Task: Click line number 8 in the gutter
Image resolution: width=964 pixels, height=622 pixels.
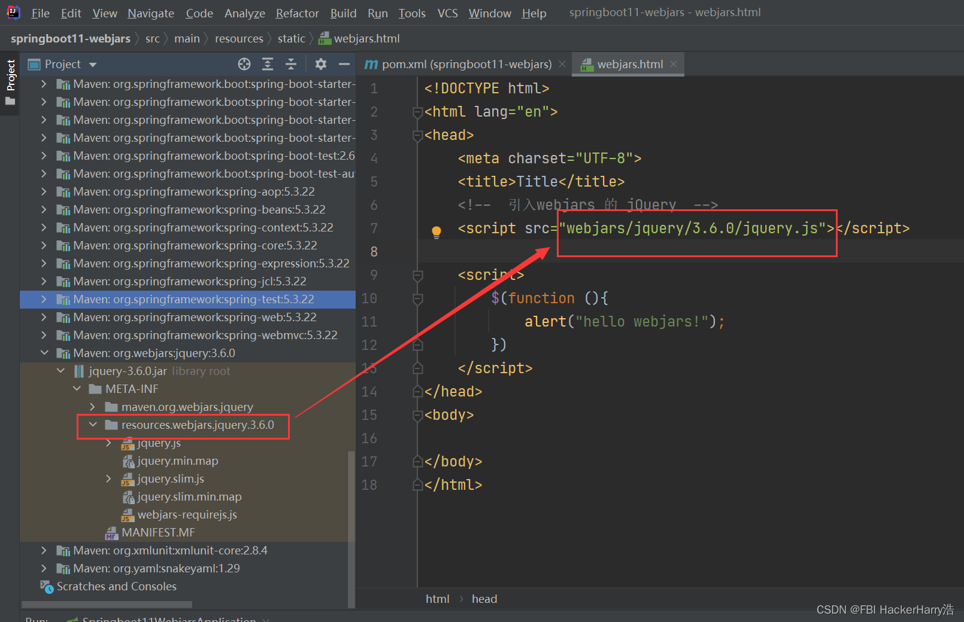Action: (374, 252)
